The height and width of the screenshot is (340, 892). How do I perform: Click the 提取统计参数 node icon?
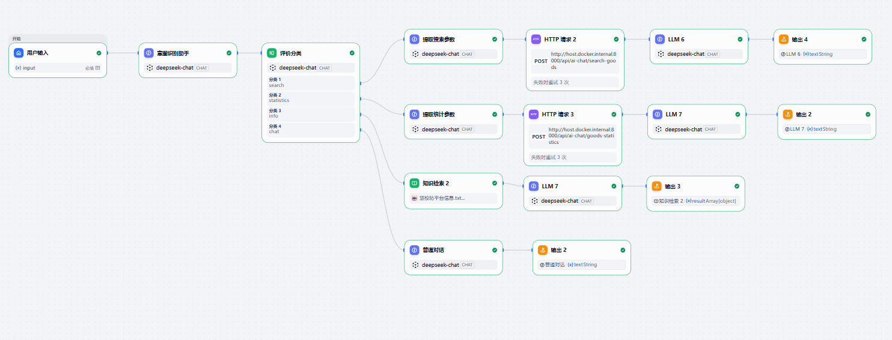[414, 114]
